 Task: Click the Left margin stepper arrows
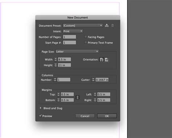(x=95, y=94)
